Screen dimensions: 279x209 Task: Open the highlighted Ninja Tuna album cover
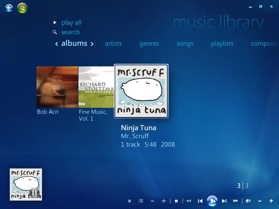(x=141, y=91)
